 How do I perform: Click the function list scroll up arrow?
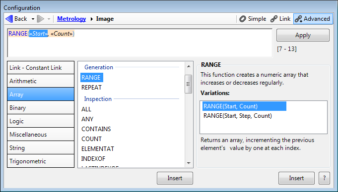click(x=189, y=66)
